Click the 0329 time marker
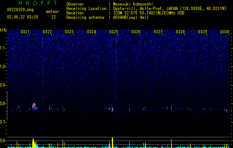 (x=203, y=32)
